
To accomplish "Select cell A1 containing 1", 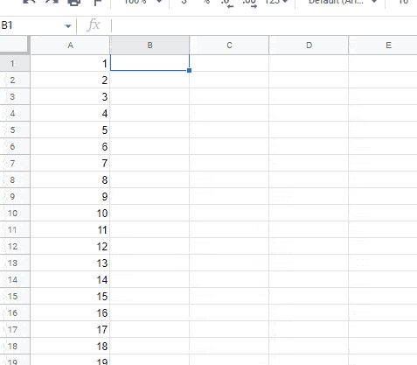I will (x=70, y=63).
